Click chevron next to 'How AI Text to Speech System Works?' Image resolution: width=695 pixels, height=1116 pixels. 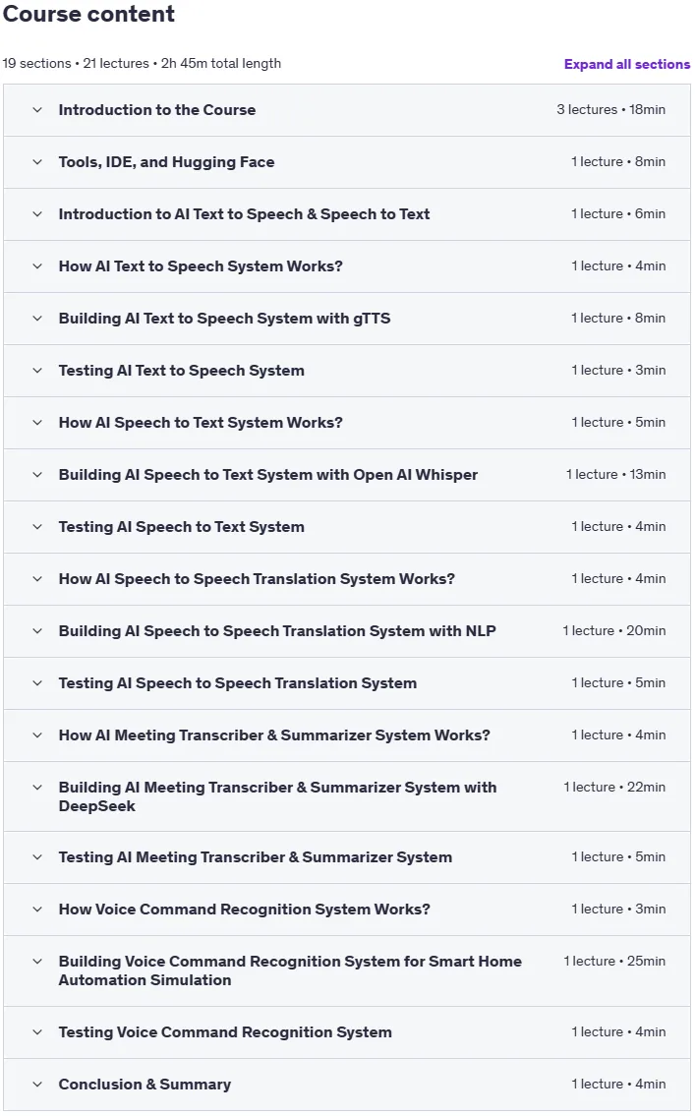pyautogui.click(x=37, y=266)
